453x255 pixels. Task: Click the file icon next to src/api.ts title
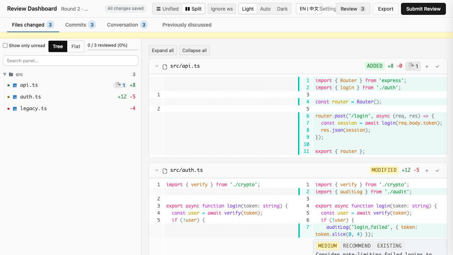(165, 67)
